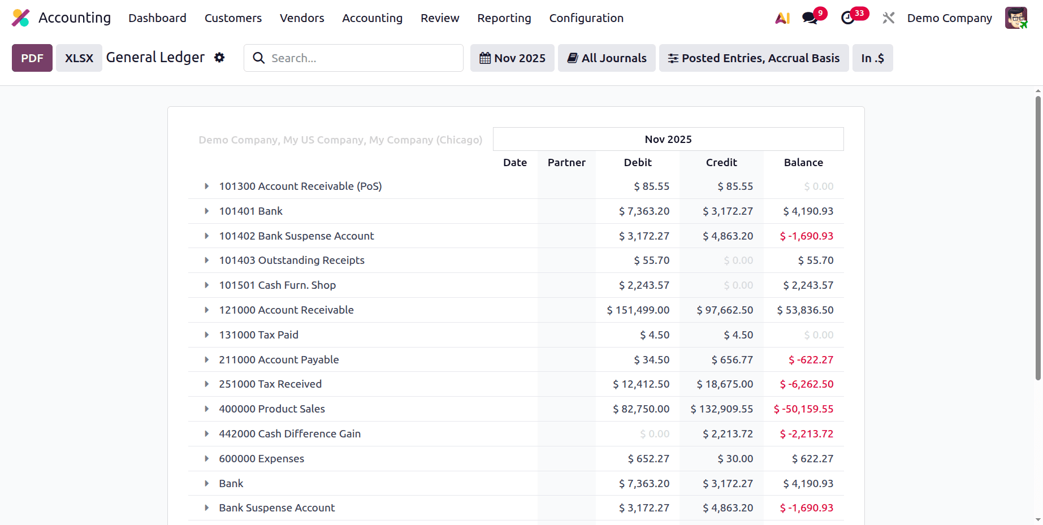
Task: Open the activities clock icon with 33 badge
Action: [848, 18]
